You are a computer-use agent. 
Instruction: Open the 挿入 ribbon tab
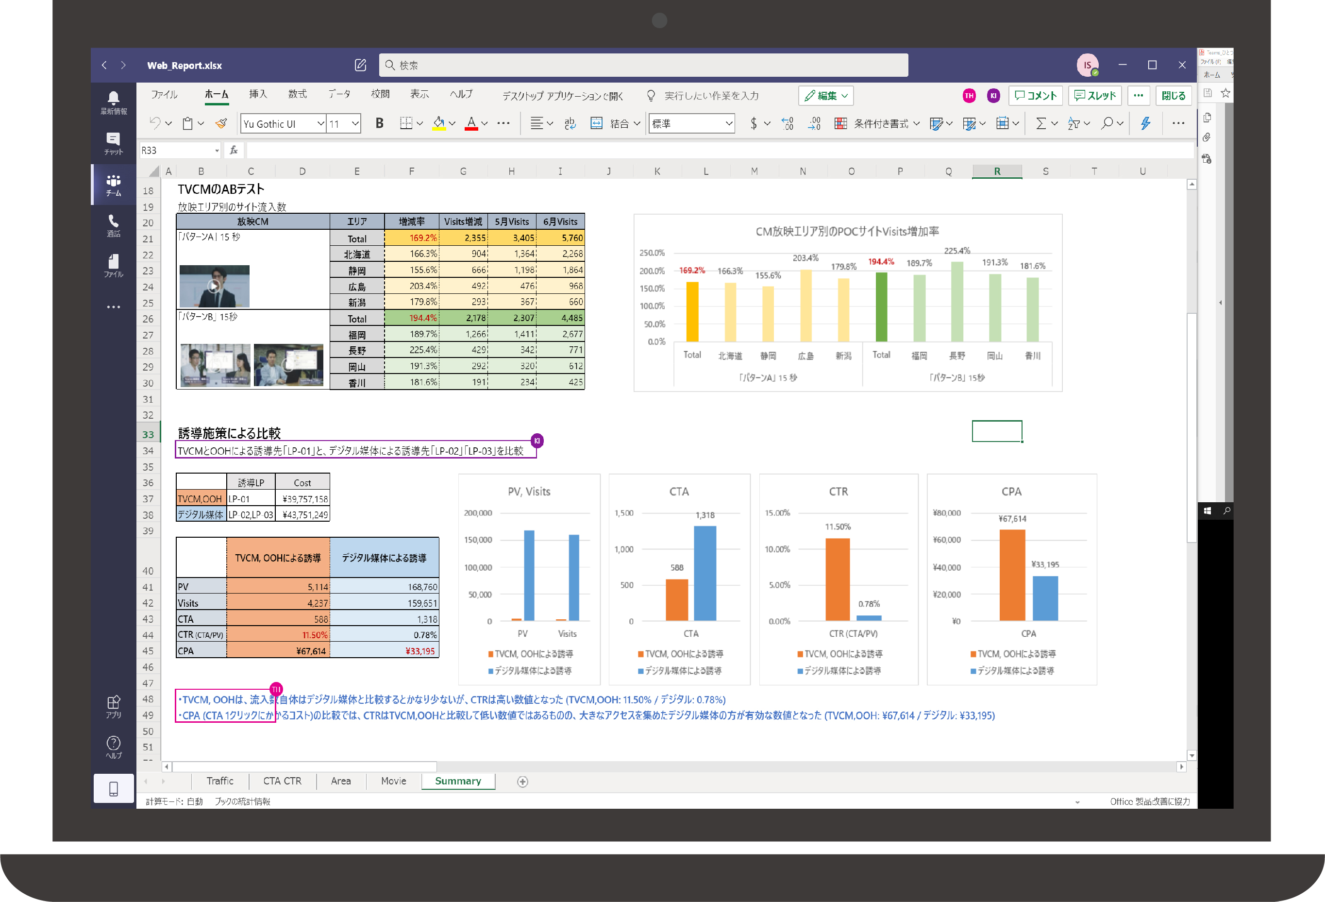[258, 94]
